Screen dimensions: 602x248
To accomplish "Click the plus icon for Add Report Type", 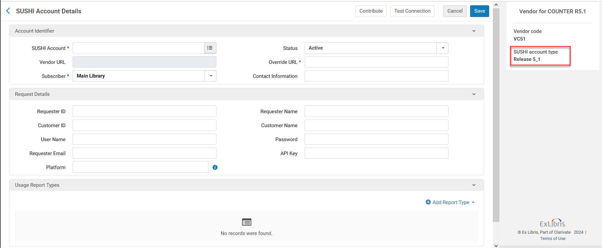I will click(x=428, y=202).
